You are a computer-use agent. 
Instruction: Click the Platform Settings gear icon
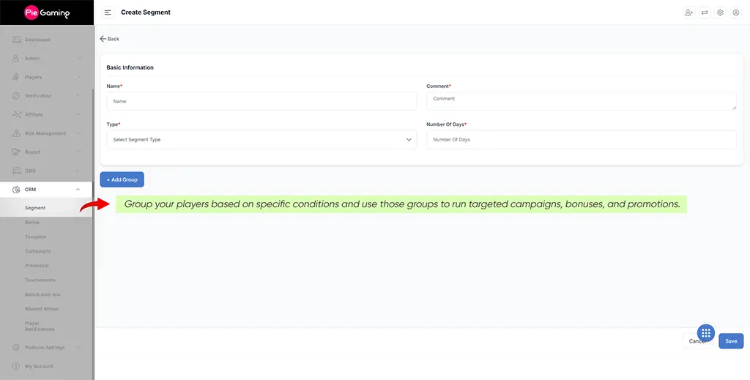[16, 348]
